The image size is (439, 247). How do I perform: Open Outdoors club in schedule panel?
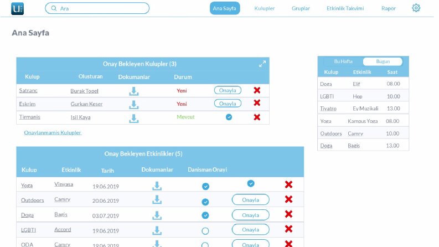tap(331, 133)
